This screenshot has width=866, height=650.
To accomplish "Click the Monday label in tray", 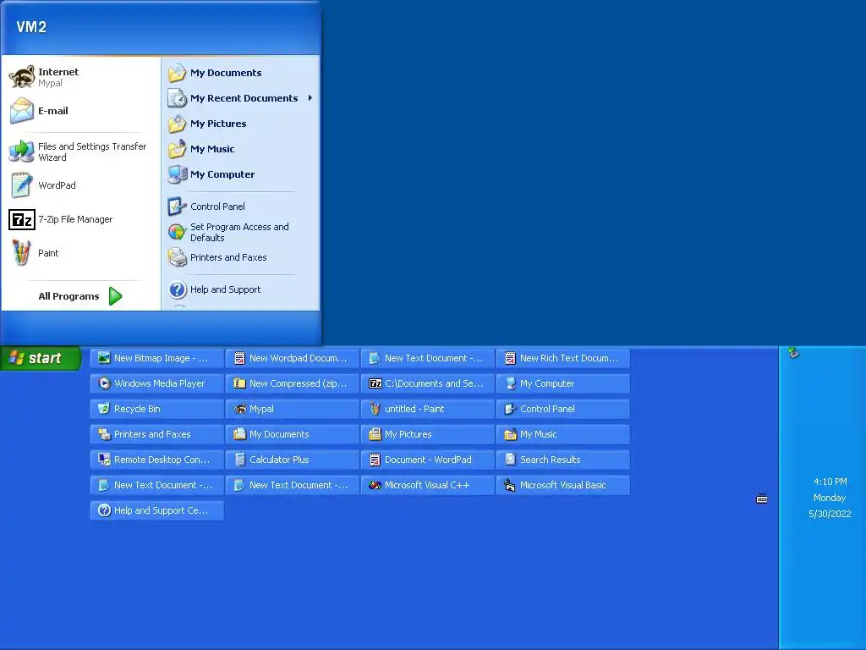I will [x=830, y=498].
